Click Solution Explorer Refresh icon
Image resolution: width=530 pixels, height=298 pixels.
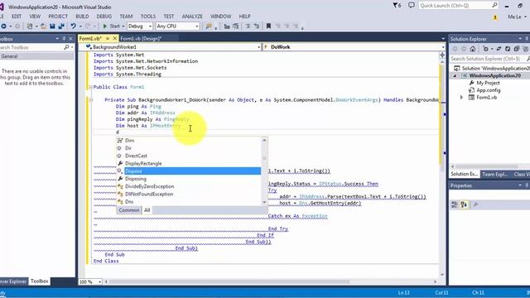point(508,49)
